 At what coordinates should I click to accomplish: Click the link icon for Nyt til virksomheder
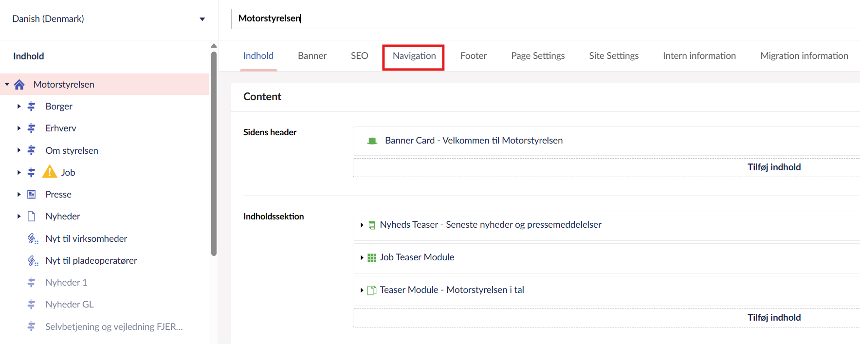click(33, 238)
